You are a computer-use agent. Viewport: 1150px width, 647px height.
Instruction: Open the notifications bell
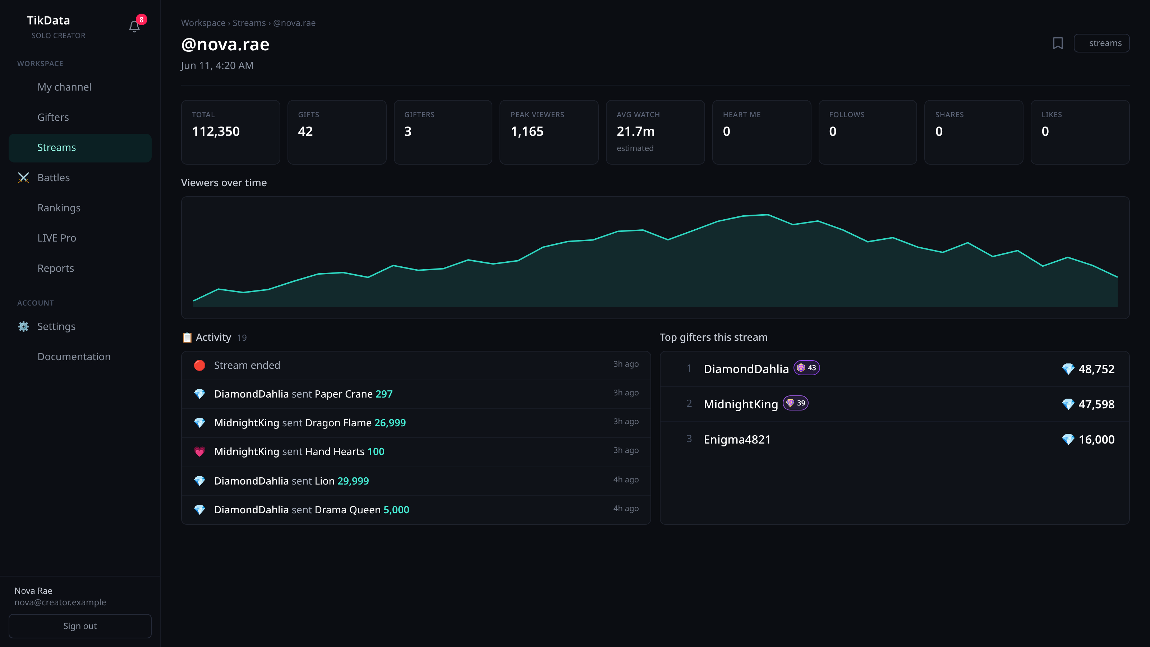point(134,27)
